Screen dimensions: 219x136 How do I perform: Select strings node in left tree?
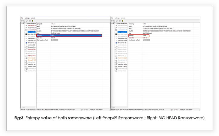(32, 60)
